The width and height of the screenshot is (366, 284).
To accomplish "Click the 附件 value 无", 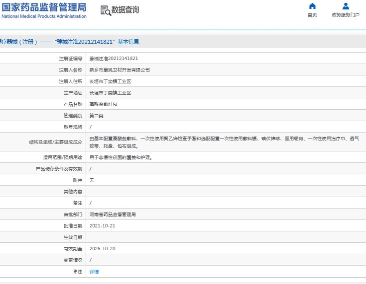I will pos(92,180).
